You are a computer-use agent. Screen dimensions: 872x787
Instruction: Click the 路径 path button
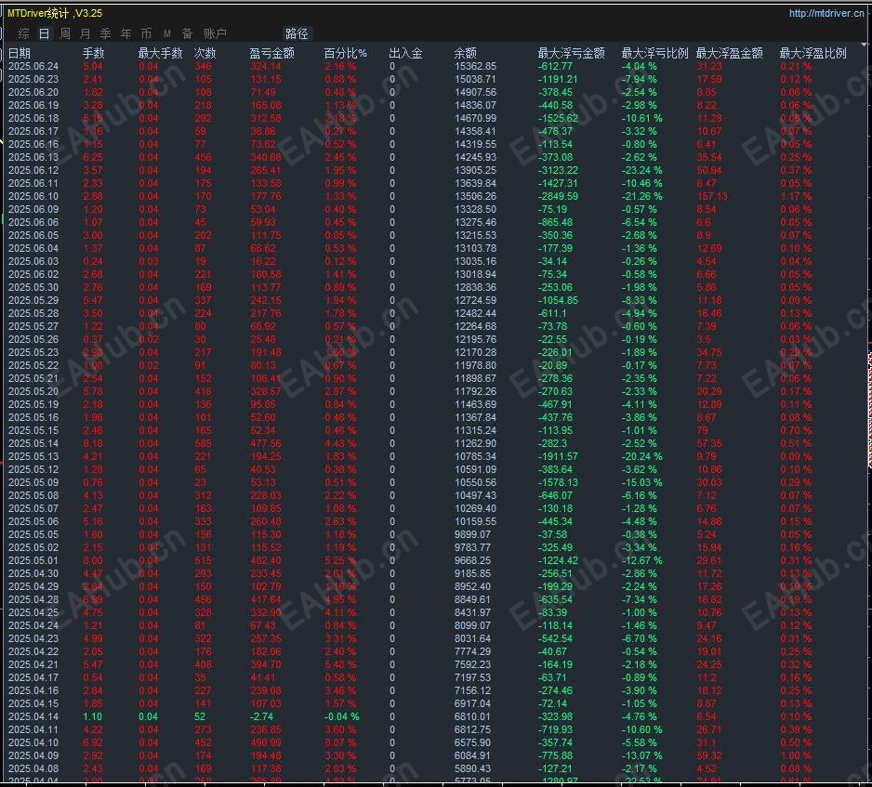point(297,33)
